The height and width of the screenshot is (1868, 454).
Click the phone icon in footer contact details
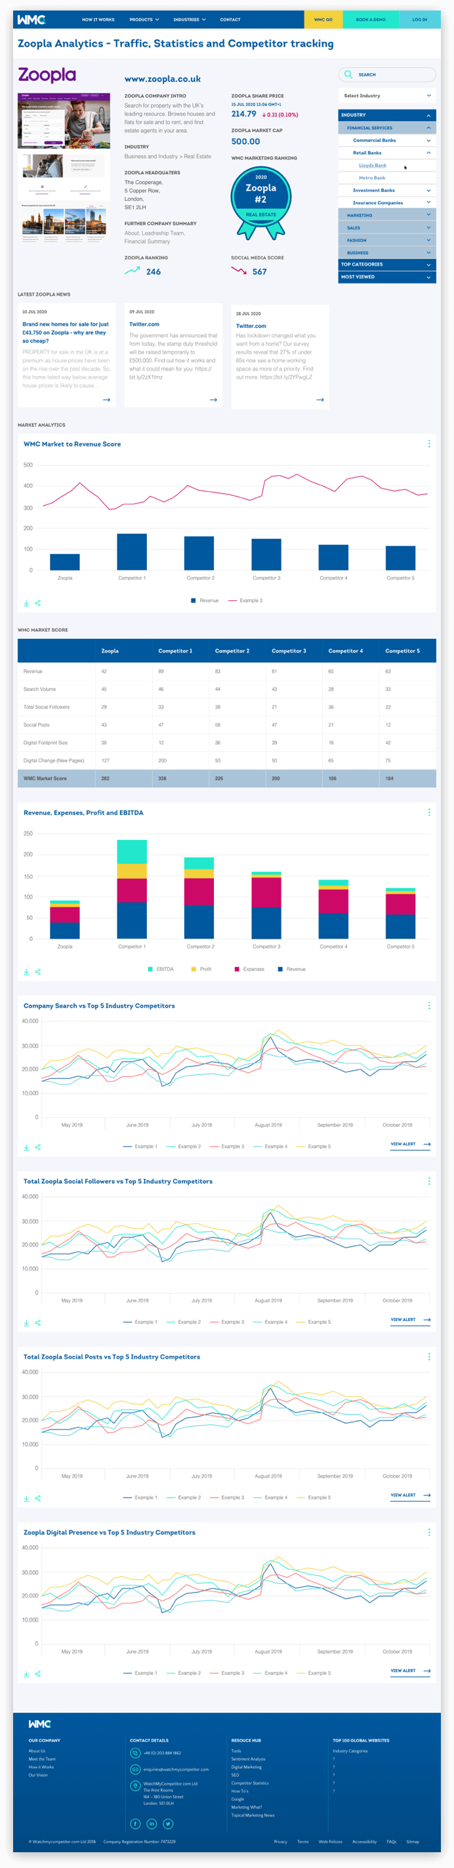point(134,1753)
